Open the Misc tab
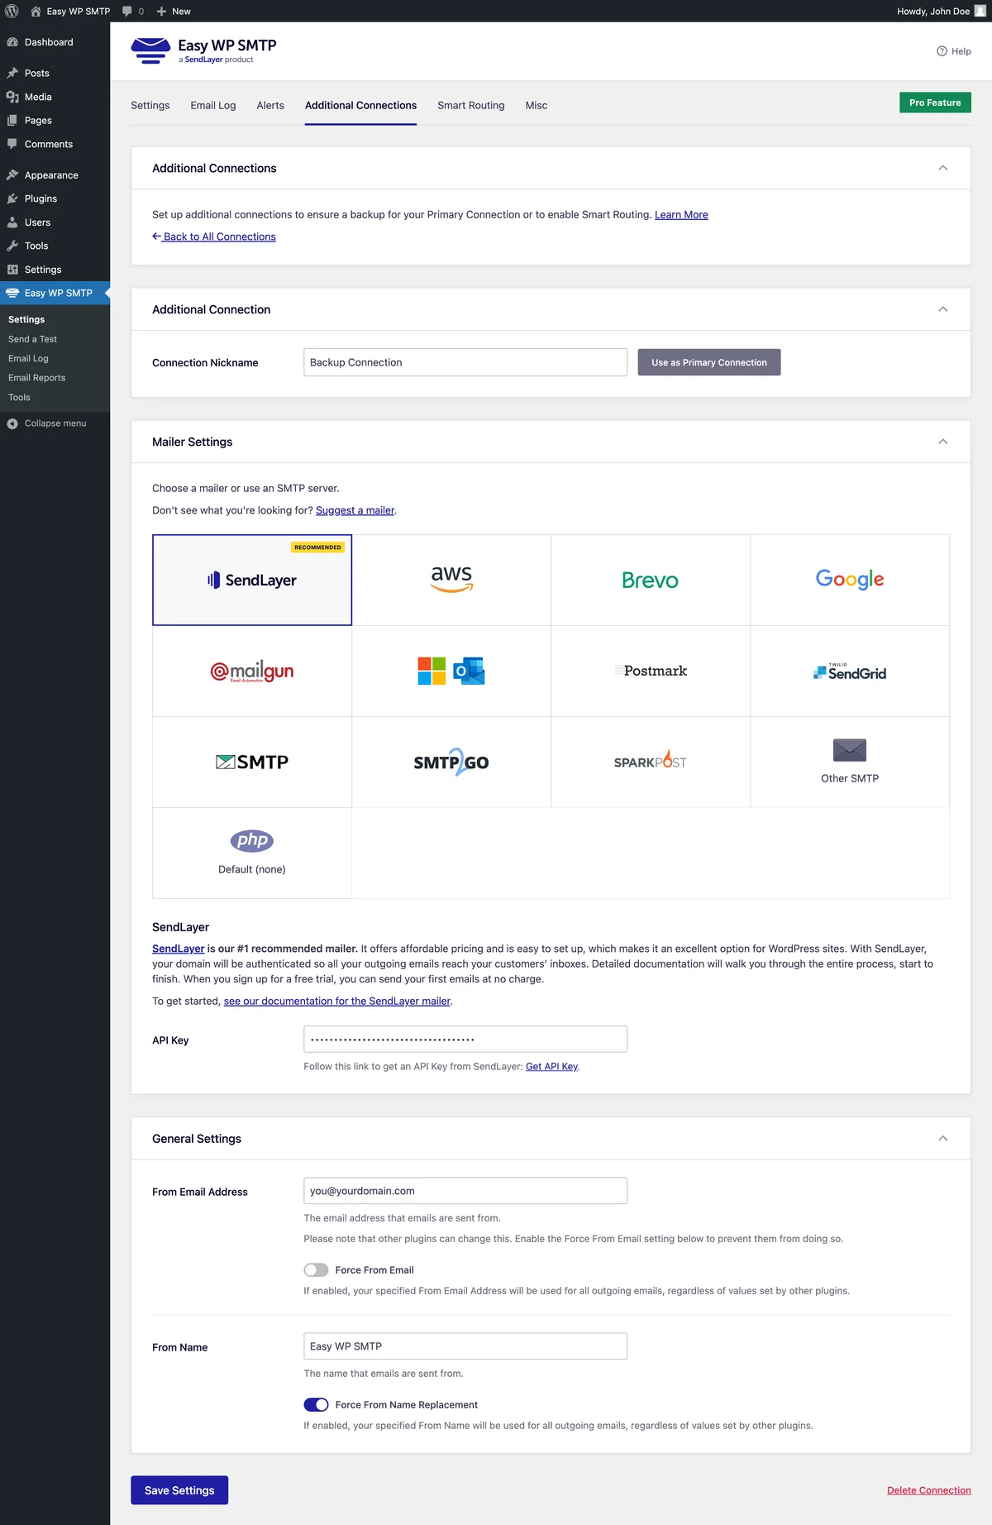 pos(537,105)
